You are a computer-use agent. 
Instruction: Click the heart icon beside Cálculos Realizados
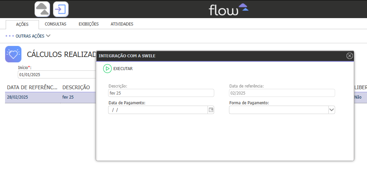[13, 54]
